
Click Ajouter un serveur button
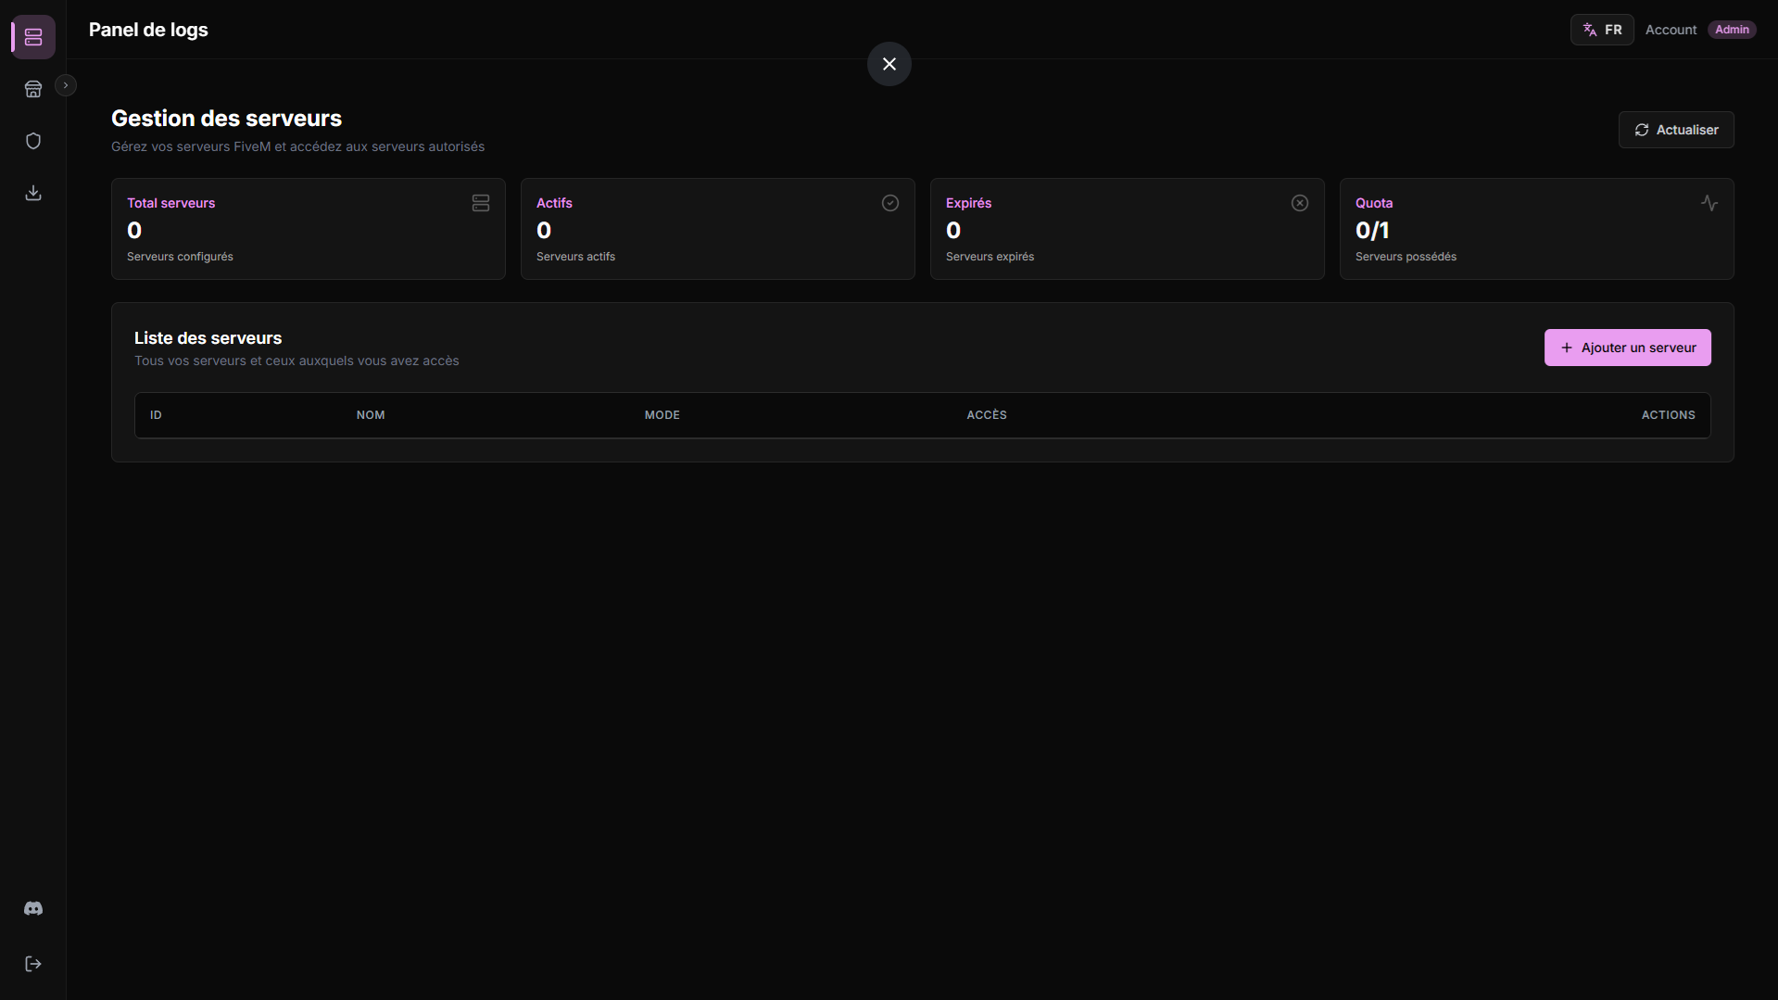[x=1627, y=348]
